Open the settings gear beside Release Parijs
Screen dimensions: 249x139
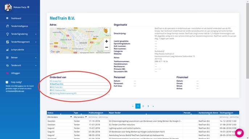[28, 7]
